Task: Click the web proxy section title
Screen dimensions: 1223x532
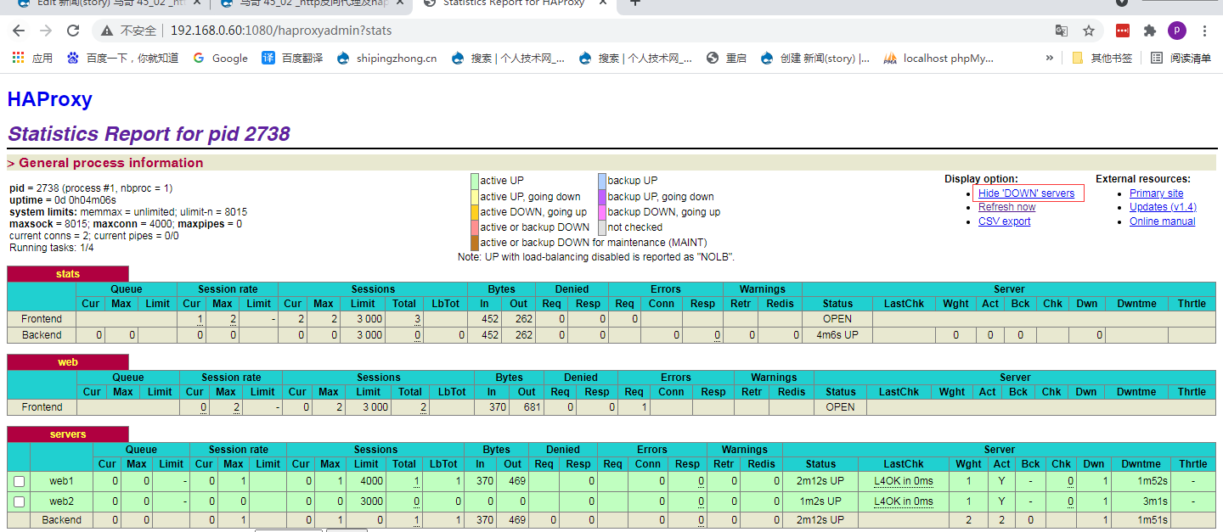Action: [x=68, y=362]
